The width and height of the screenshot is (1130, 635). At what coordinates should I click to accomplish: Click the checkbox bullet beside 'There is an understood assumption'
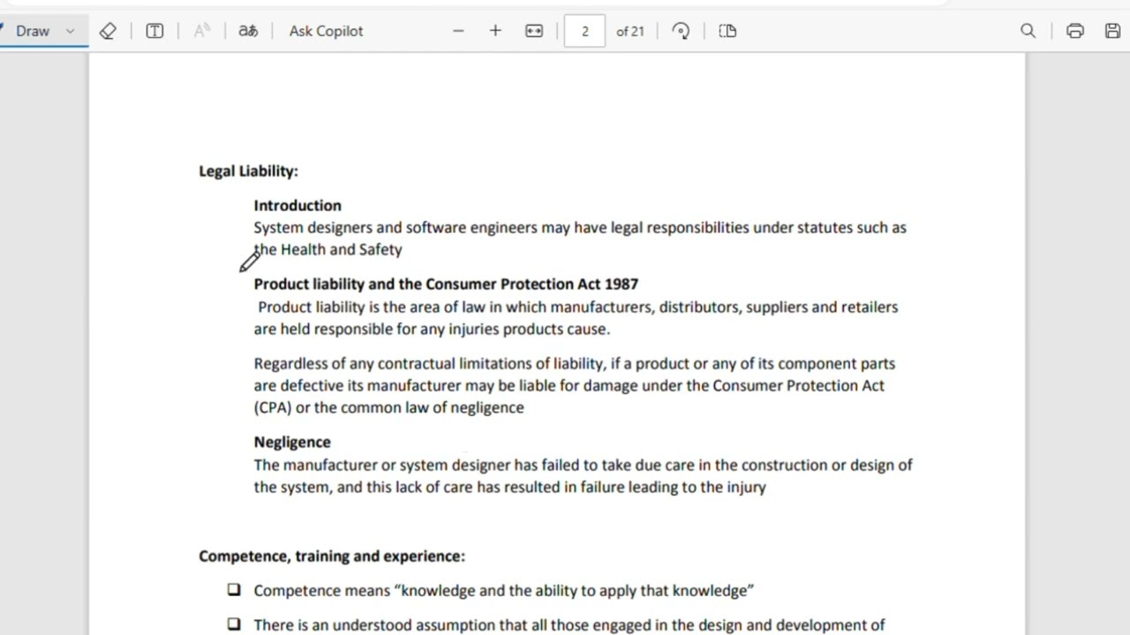coord(233,624)
